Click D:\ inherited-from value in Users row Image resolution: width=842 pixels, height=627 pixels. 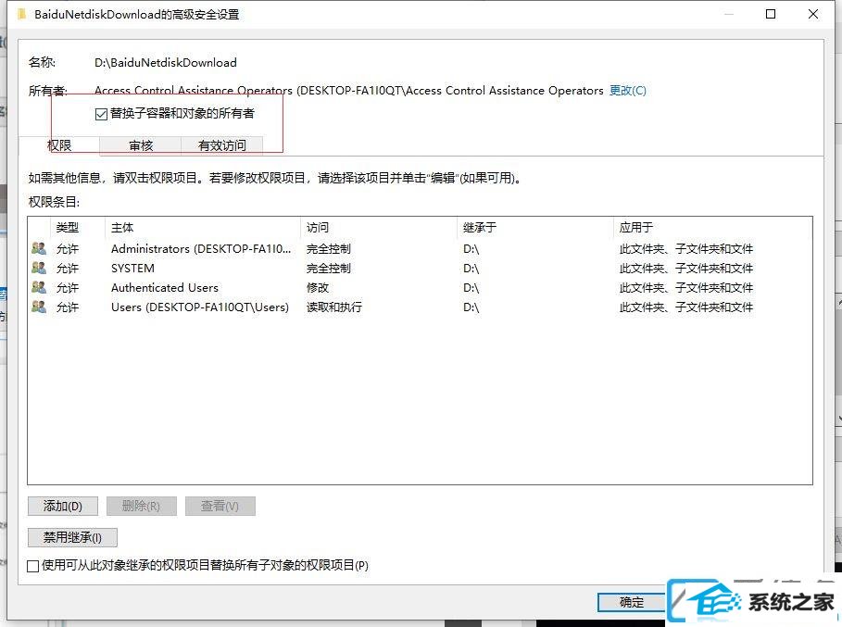click(x=471, y=307)
